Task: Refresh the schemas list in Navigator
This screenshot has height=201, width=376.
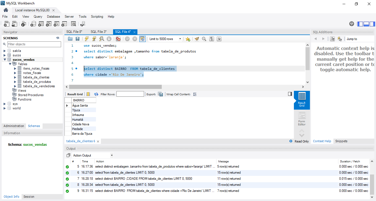Action: (58, 38)
